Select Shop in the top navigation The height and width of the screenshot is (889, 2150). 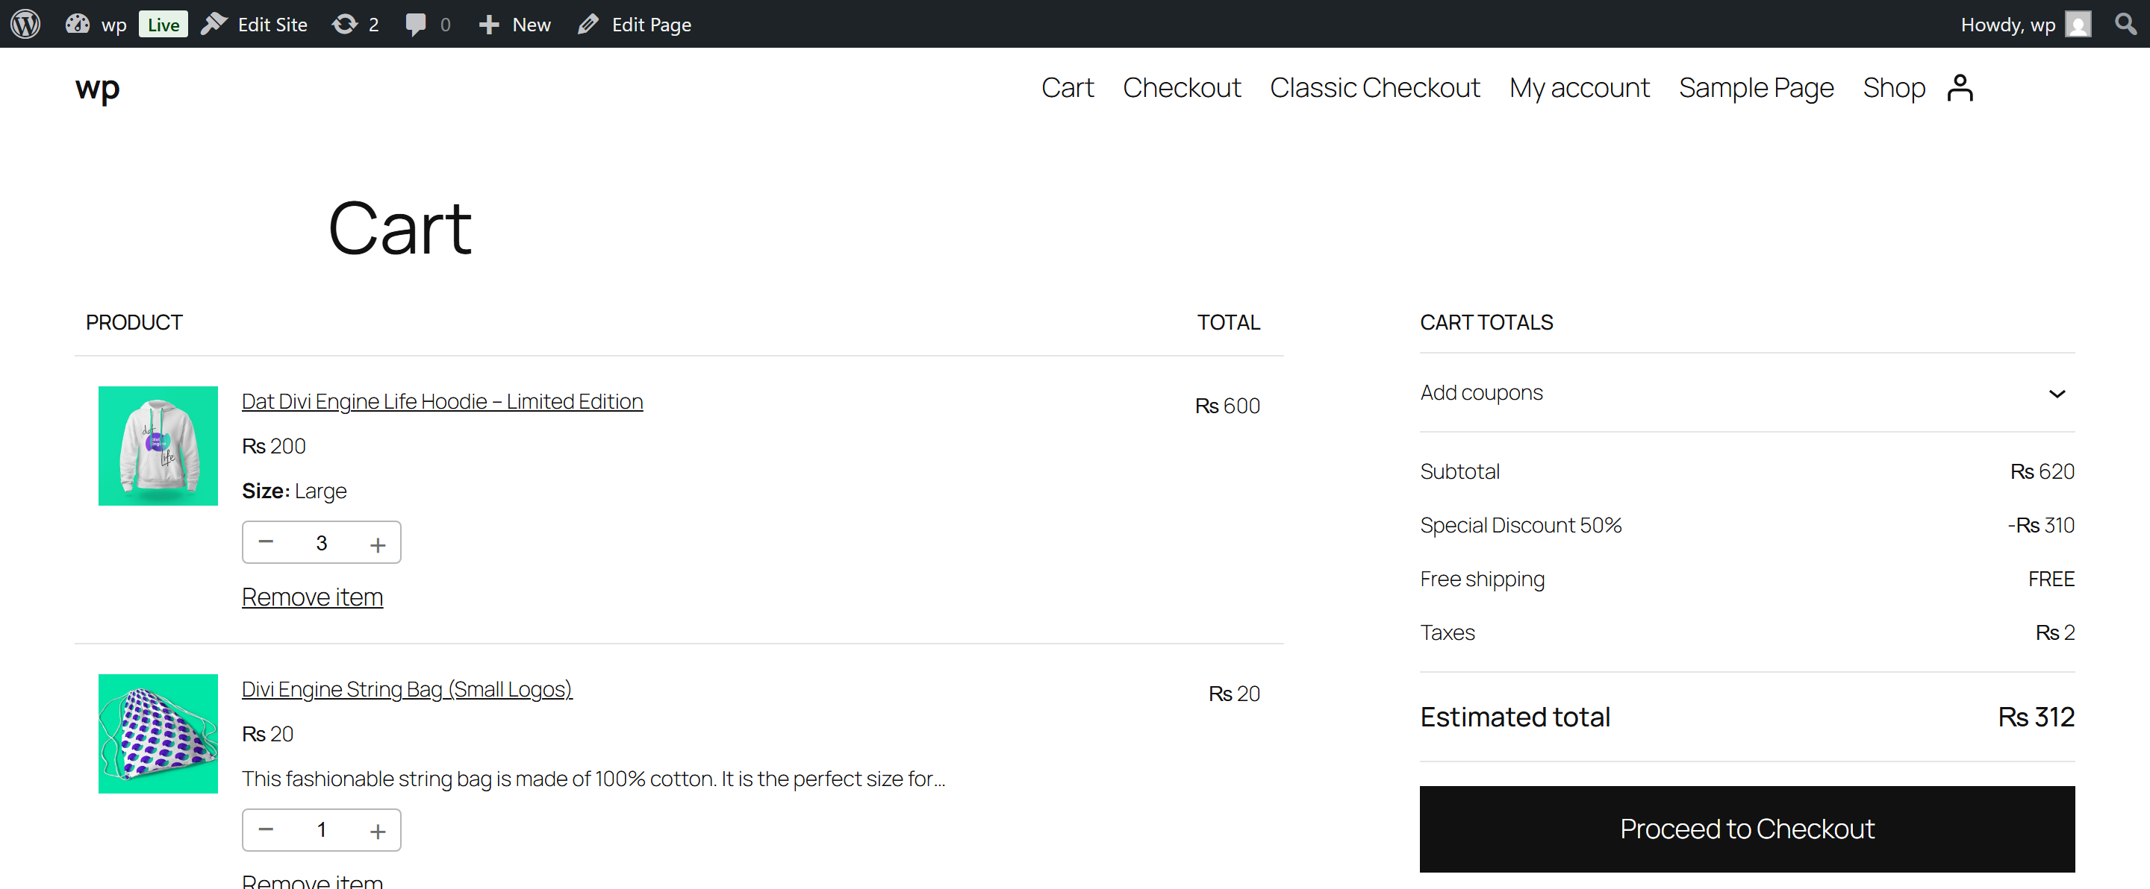click(1894, 87)
